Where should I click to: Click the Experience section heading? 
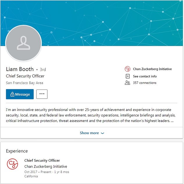point(17,151)
